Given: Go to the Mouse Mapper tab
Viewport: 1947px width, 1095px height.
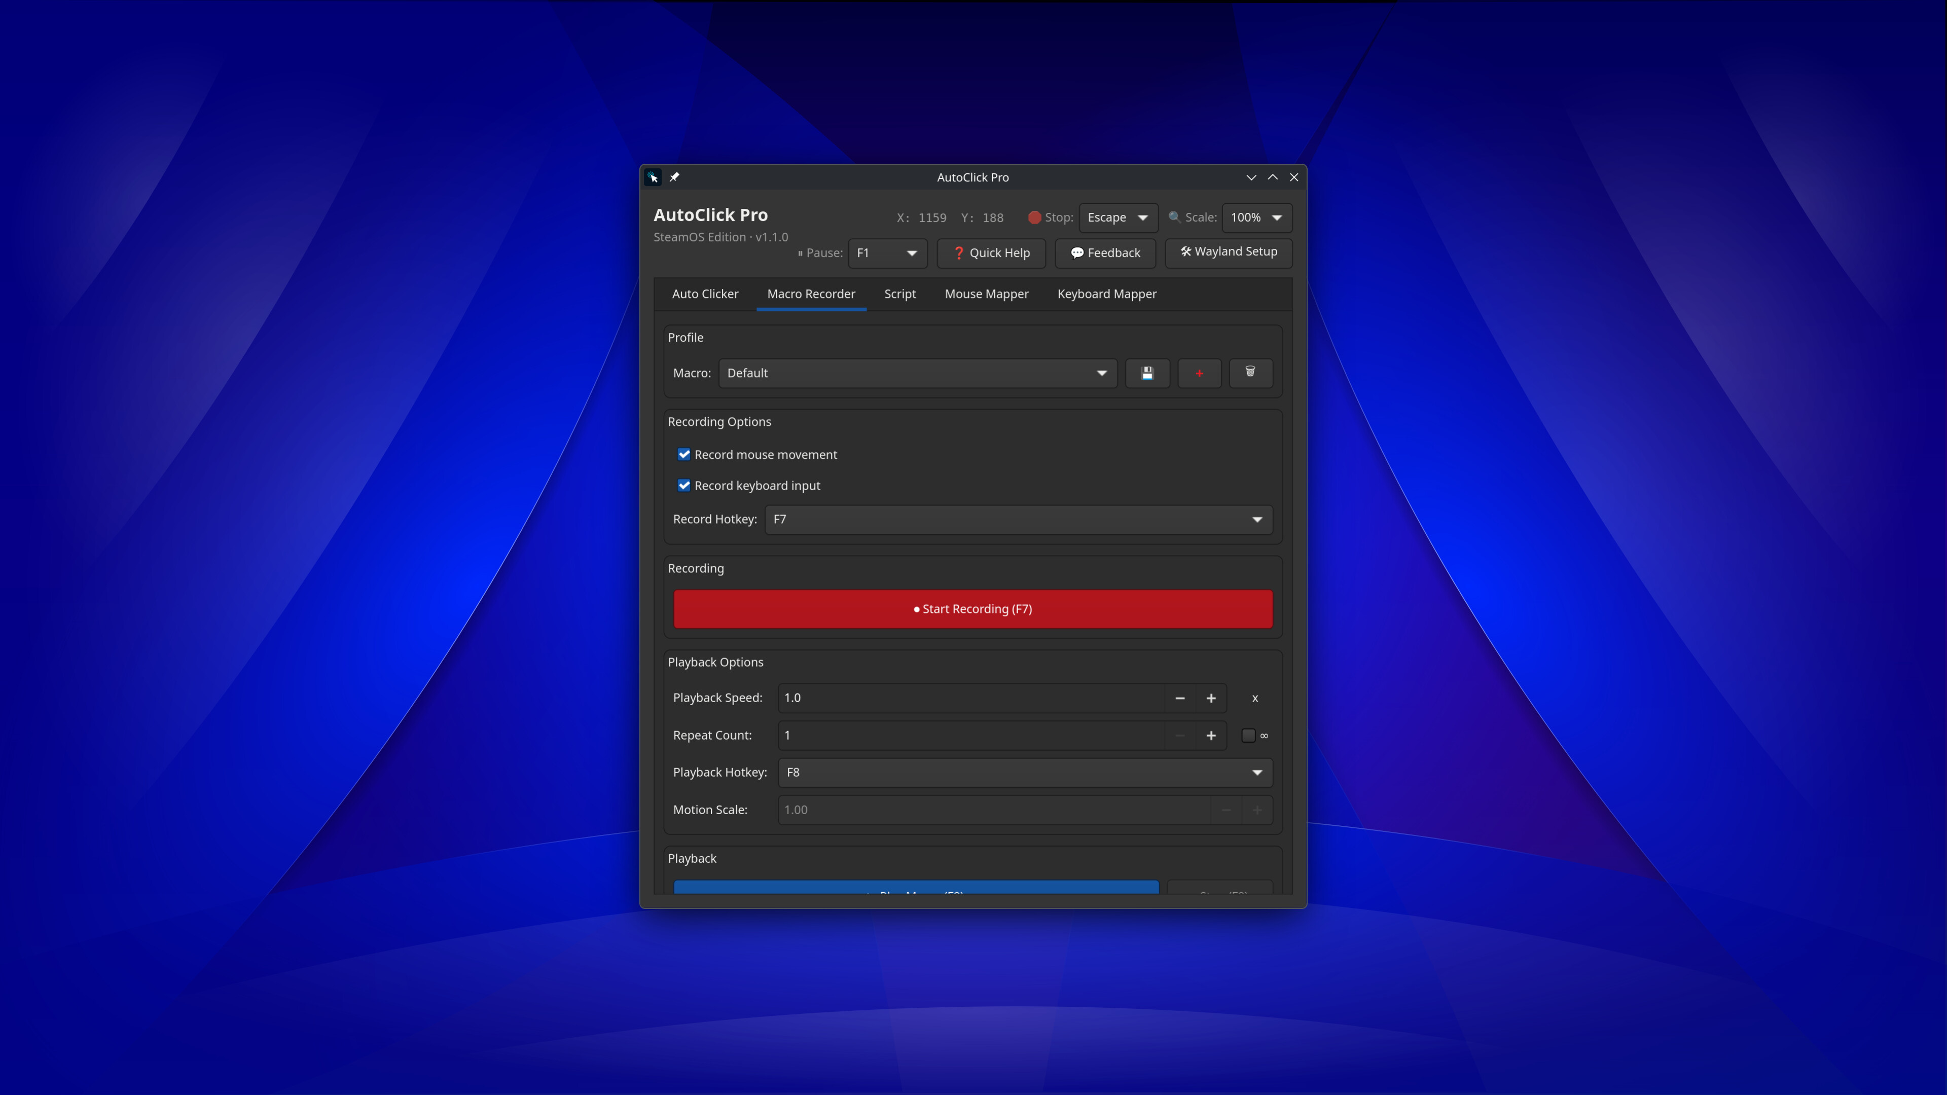Looking at the screenshot, I should click(x=986, y=294).
